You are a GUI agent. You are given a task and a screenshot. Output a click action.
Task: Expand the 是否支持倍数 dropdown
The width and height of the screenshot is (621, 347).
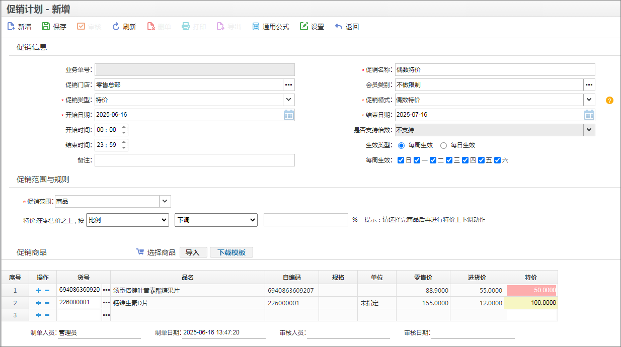(589, 130)
